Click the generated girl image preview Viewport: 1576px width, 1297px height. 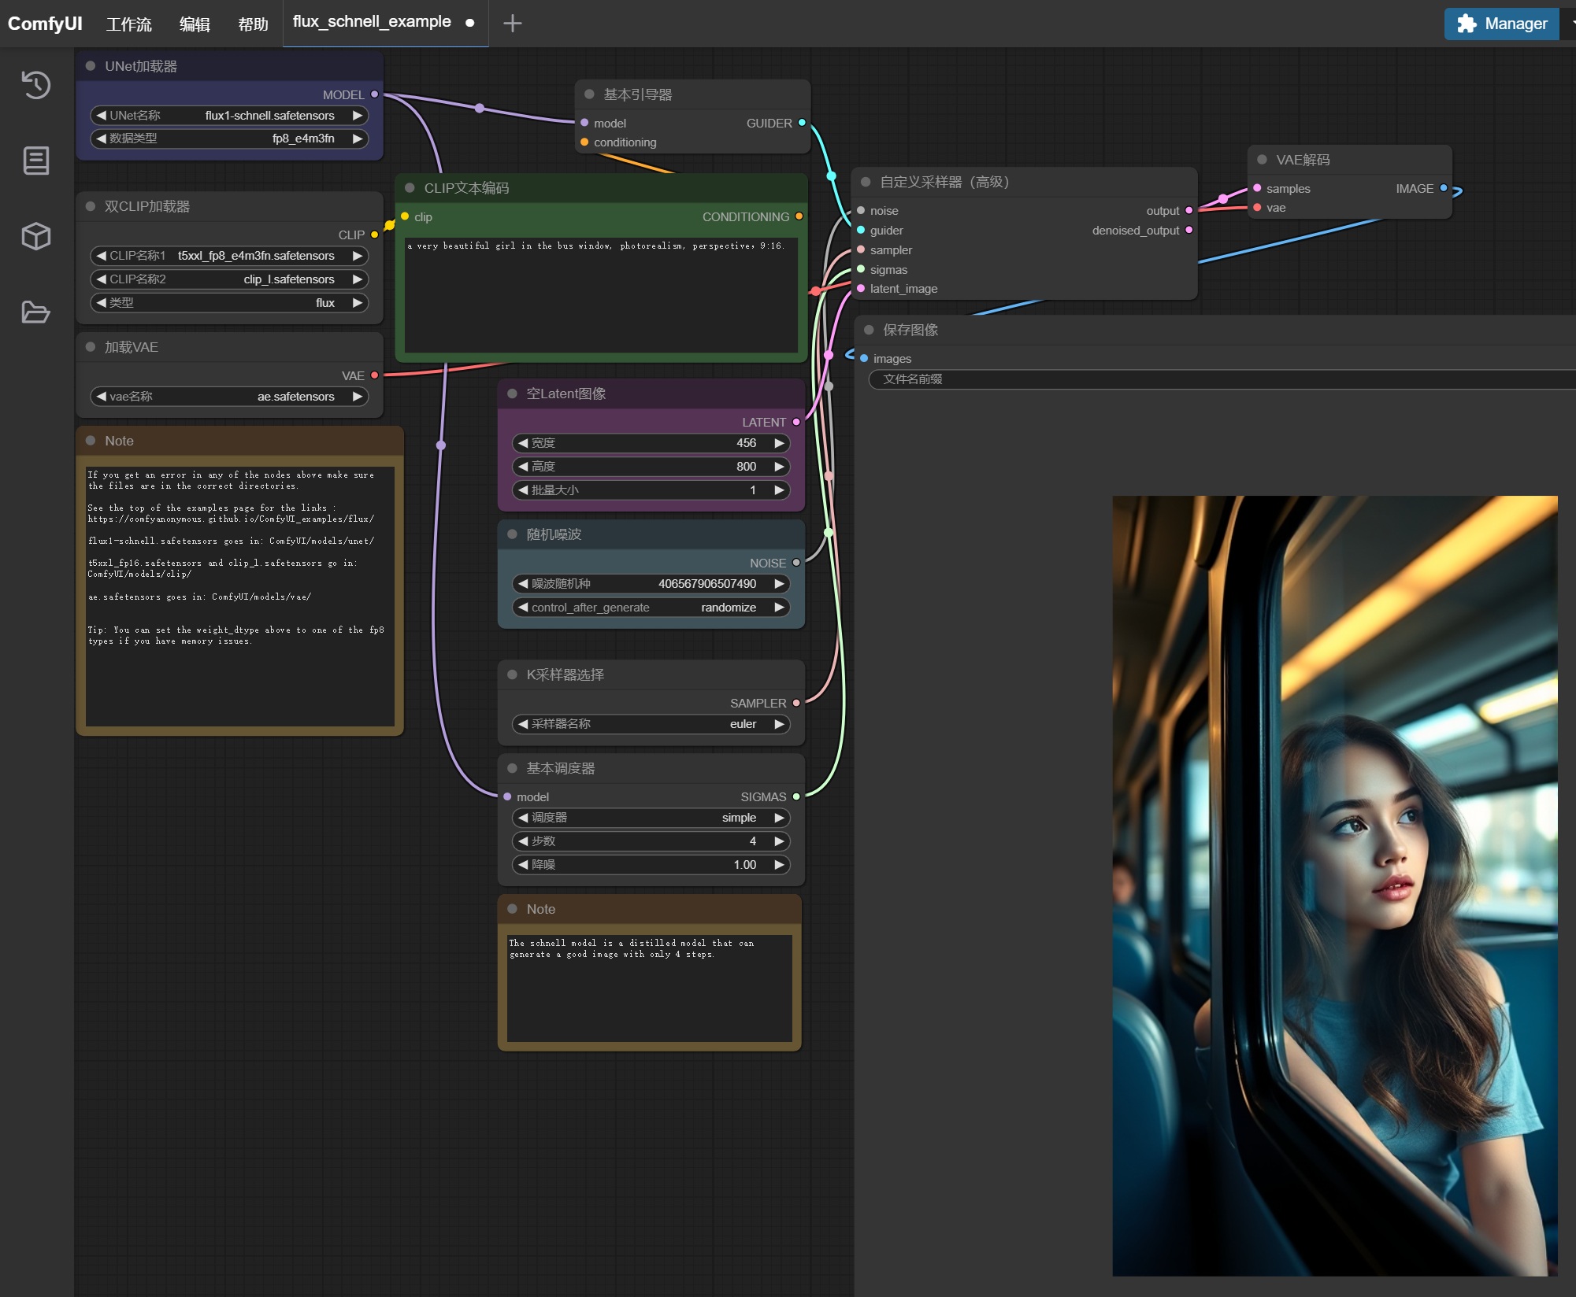[1334, 885]
